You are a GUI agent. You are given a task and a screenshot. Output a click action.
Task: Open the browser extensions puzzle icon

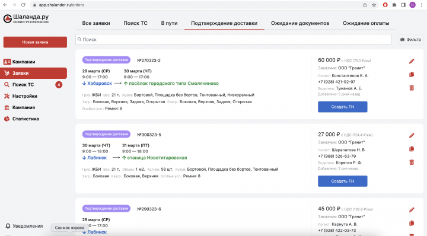click(394, 5)
